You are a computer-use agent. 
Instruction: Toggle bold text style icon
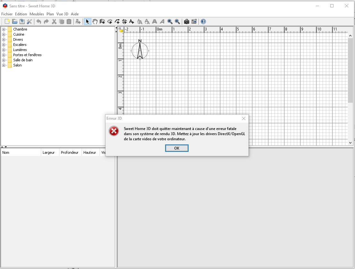(x=155, y=22)
